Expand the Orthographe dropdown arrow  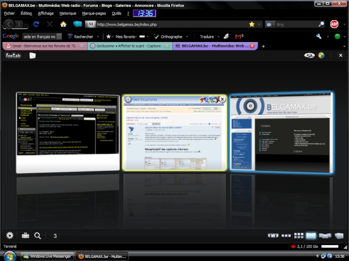[x=187, y=37]
